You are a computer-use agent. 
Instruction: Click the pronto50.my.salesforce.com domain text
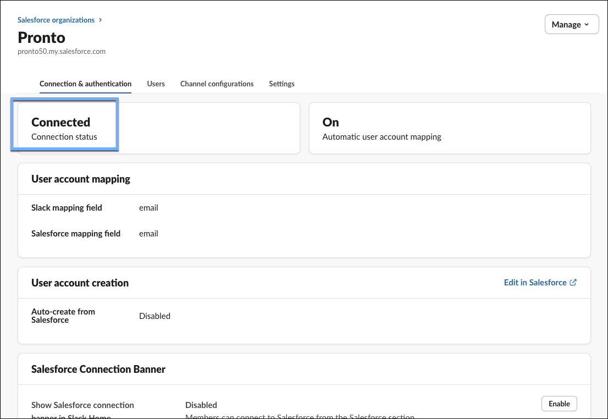coord(62,51)
